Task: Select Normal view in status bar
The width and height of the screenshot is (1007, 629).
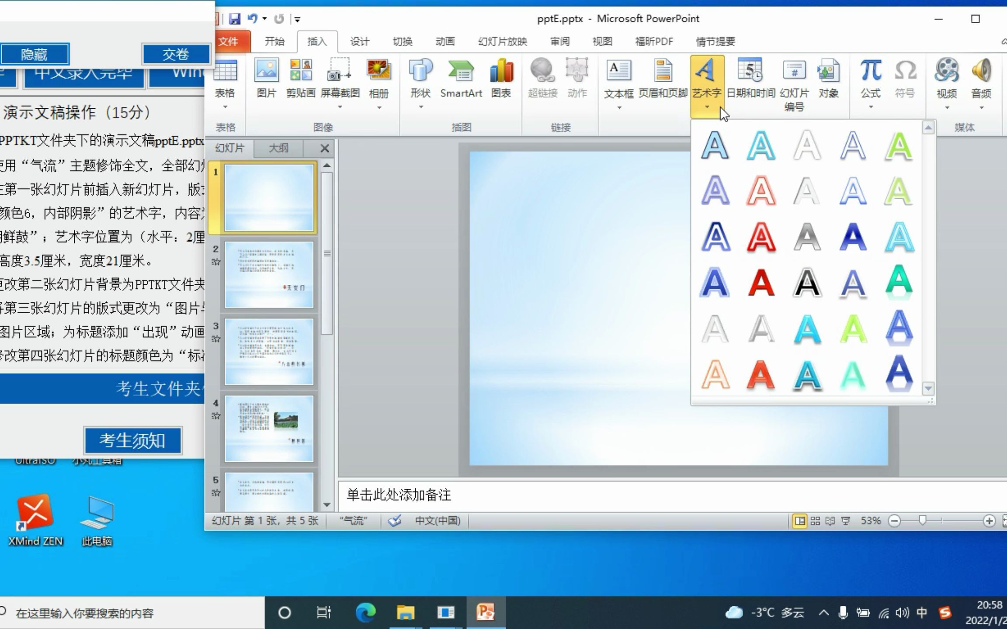Action: (x=799, y=521)
